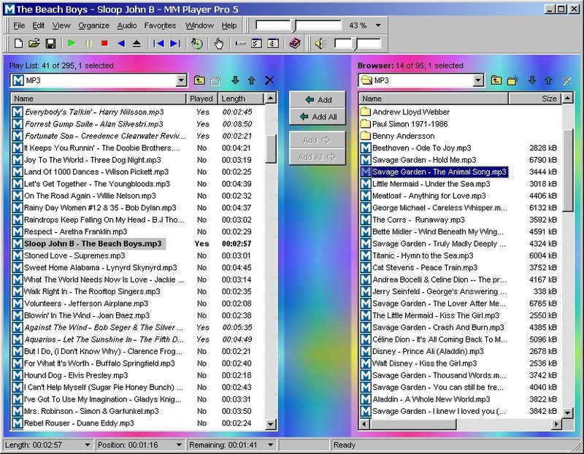This screenshot has height=454, width=584.
Task: Mute audio using the speaker icon
Action: 320,44
